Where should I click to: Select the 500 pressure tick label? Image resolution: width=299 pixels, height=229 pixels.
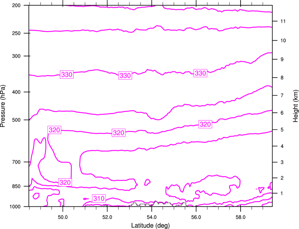(x=16, y=120)
